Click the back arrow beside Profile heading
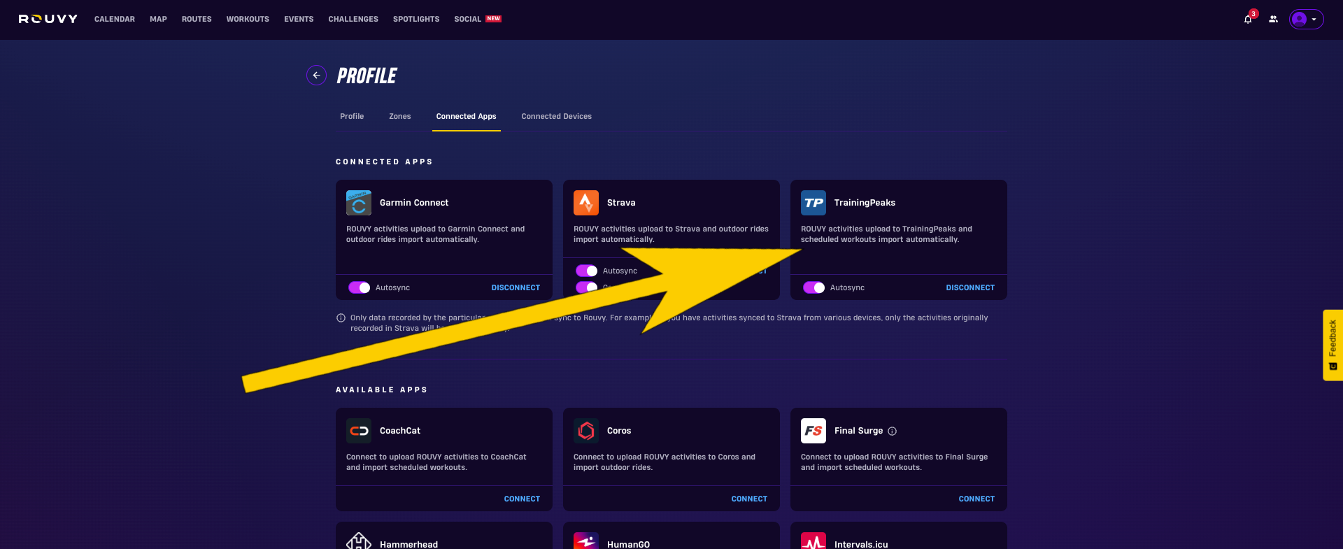The image size is (1343, 549). tap(316, 75)
